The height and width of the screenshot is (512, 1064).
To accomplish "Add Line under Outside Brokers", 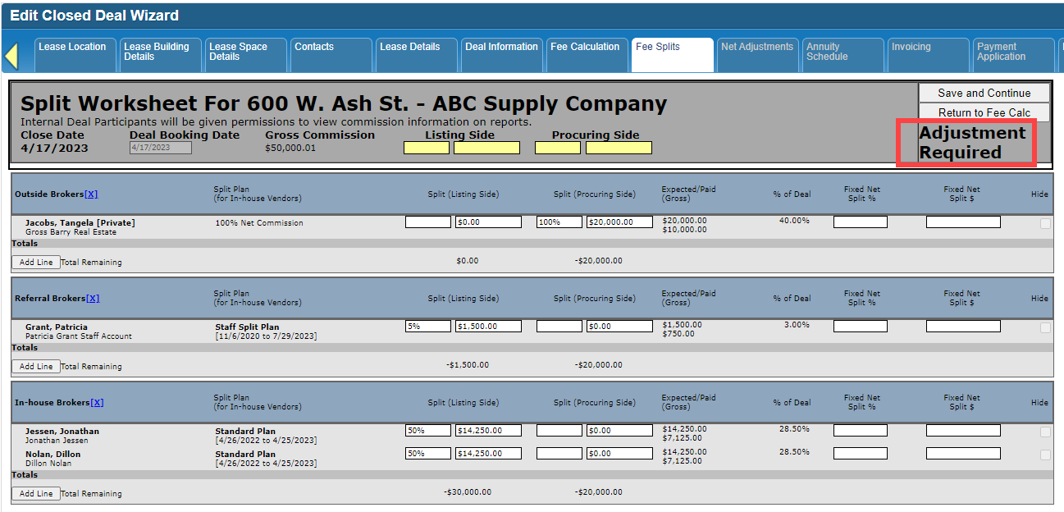I will coord(36,263).
